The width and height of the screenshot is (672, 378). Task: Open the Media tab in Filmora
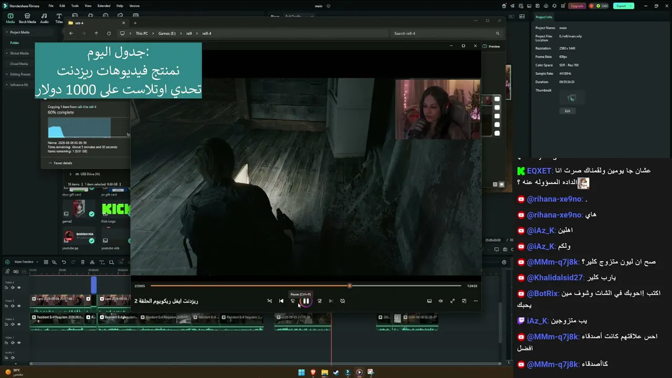pyautogui.click(x=10, y=18)
